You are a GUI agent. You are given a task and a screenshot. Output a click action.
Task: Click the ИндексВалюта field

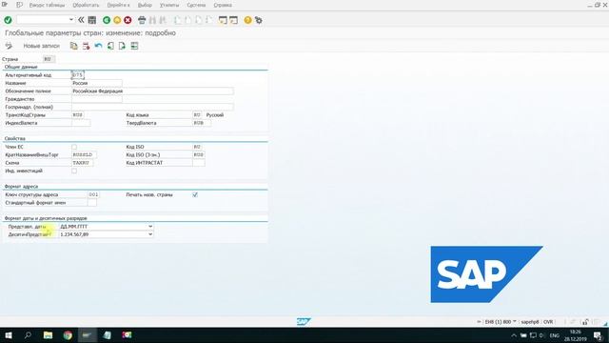(81, 123)
